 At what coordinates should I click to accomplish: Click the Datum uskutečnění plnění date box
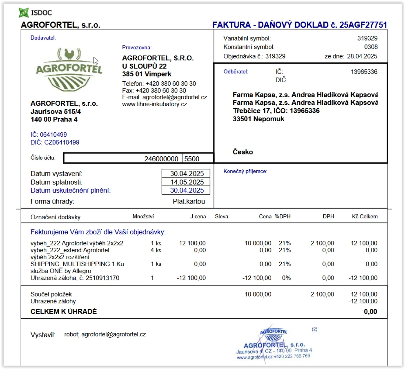[186, 190]
